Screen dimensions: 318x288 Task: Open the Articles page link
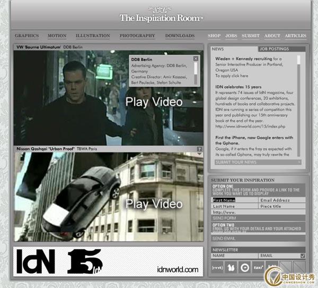(x=296, y=36)
